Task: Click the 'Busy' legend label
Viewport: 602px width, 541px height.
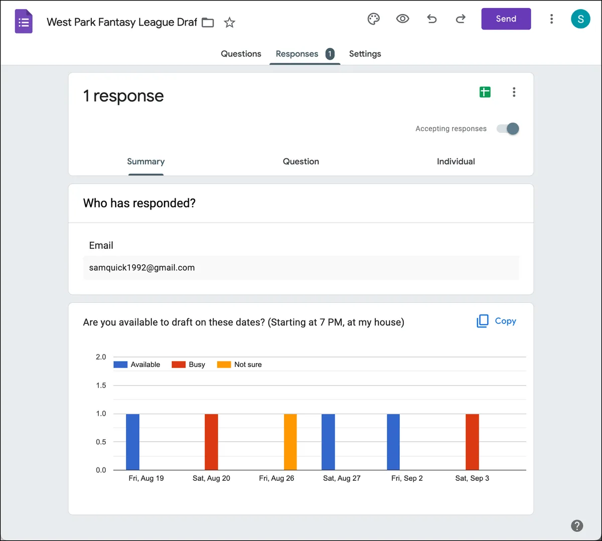Action: [x=197, y=365]
